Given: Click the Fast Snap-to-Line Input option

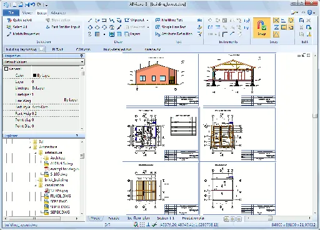Looking at the screenshot, I should coord(63,27).
